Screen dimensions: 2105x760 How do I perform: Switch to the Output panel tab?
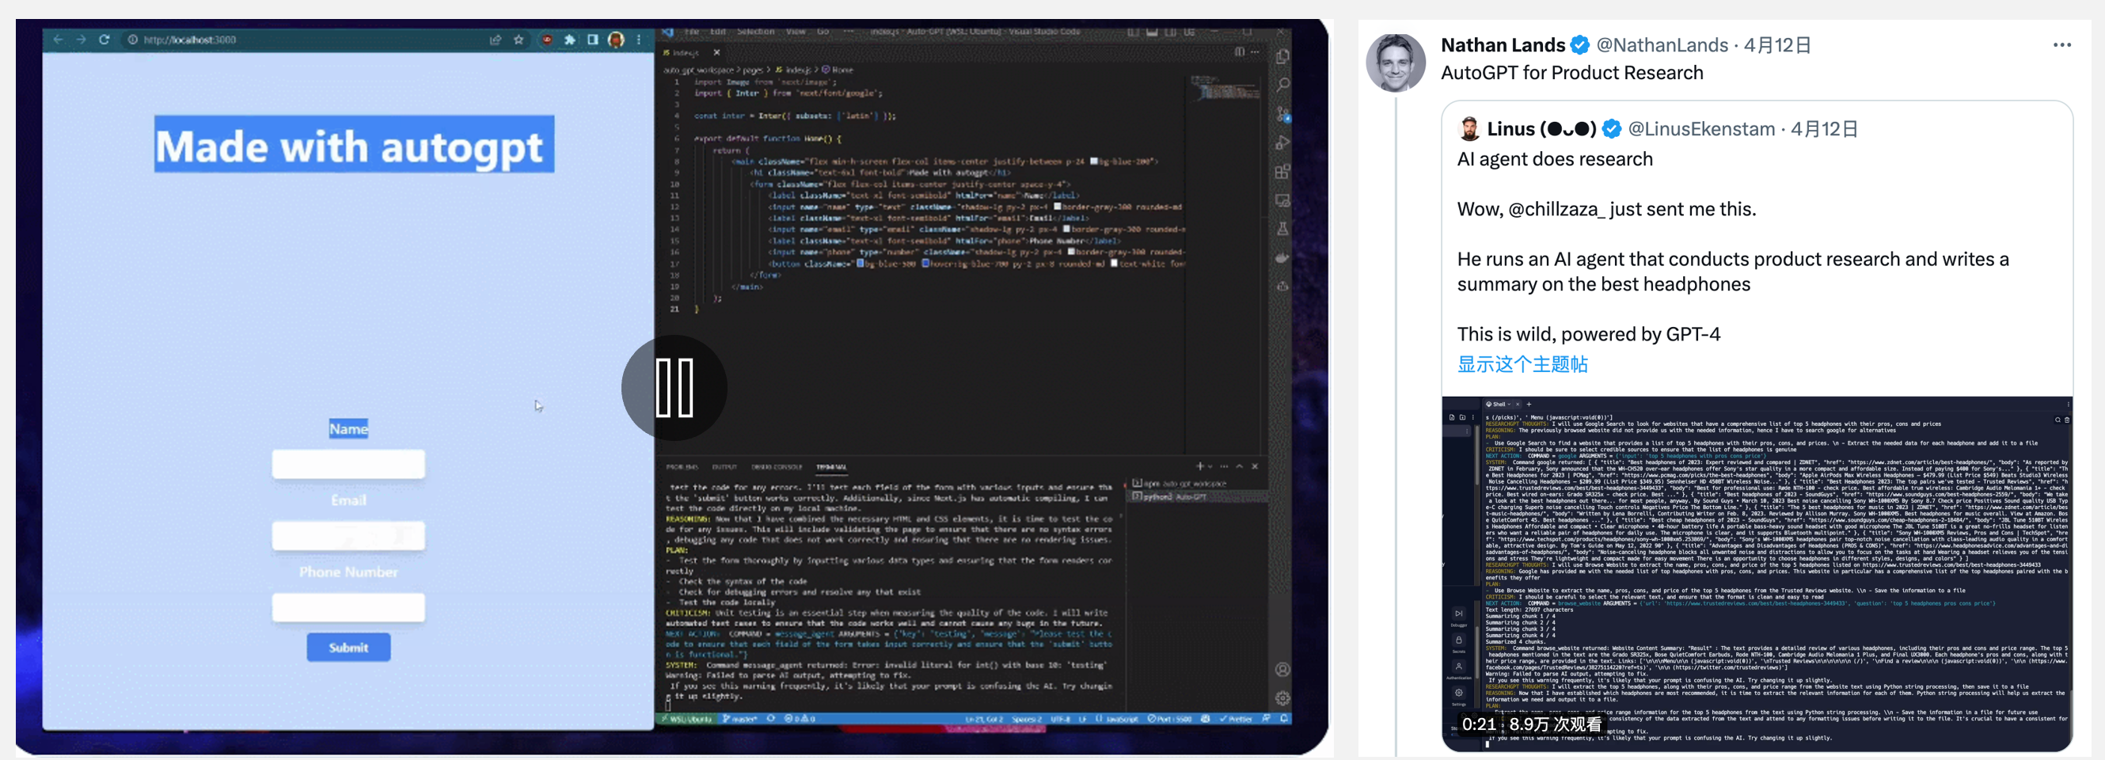click(x=724, y=467)
